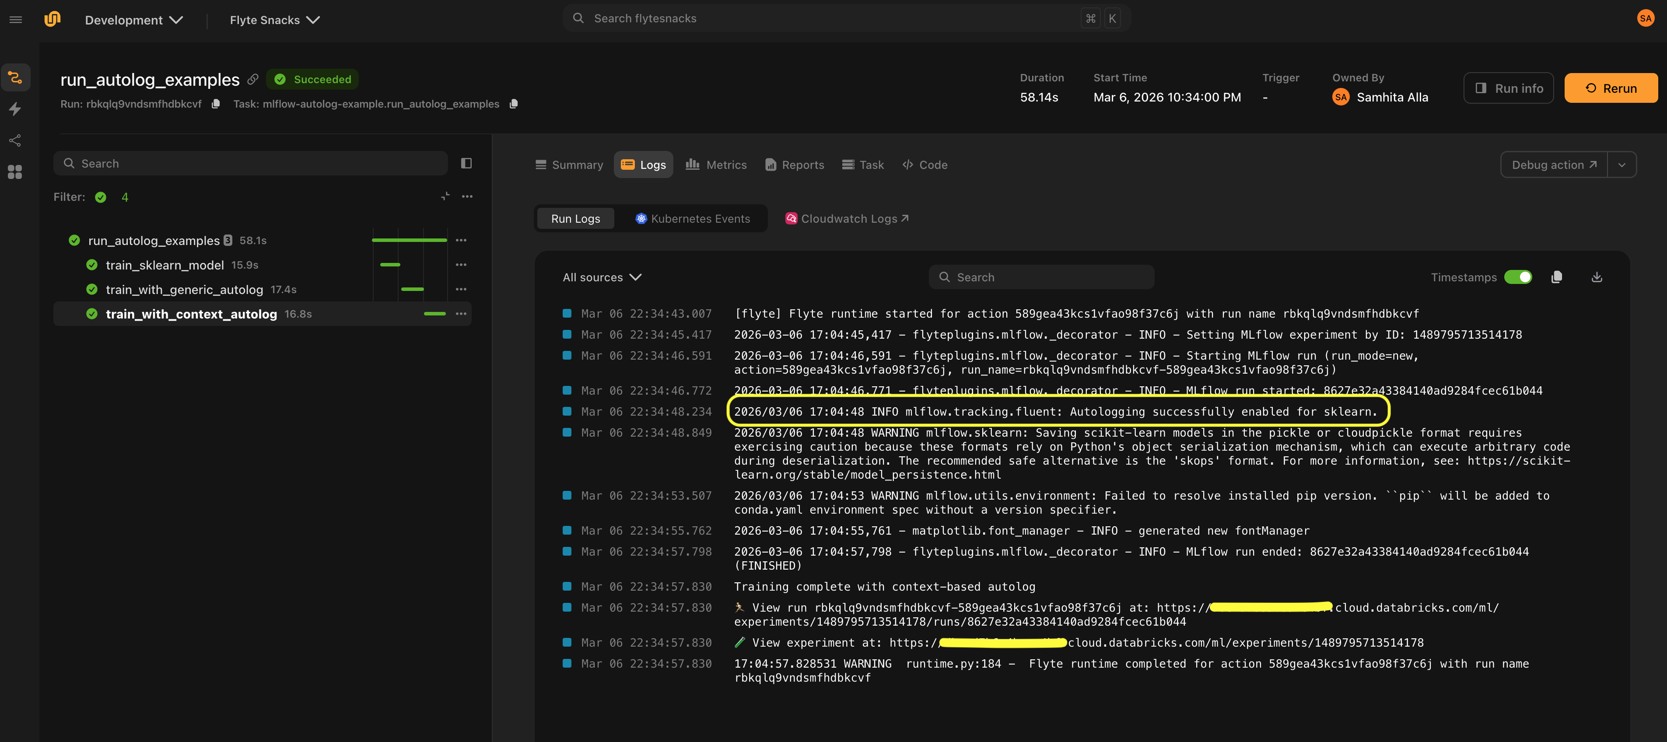The width and height of the screenshot is (1667, 742).
Task: Download the run logs
Action: 1597,277
